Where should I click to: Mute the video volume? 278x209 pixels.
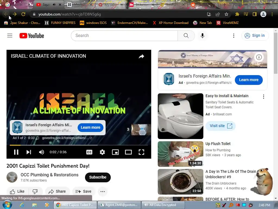point(42,152)
